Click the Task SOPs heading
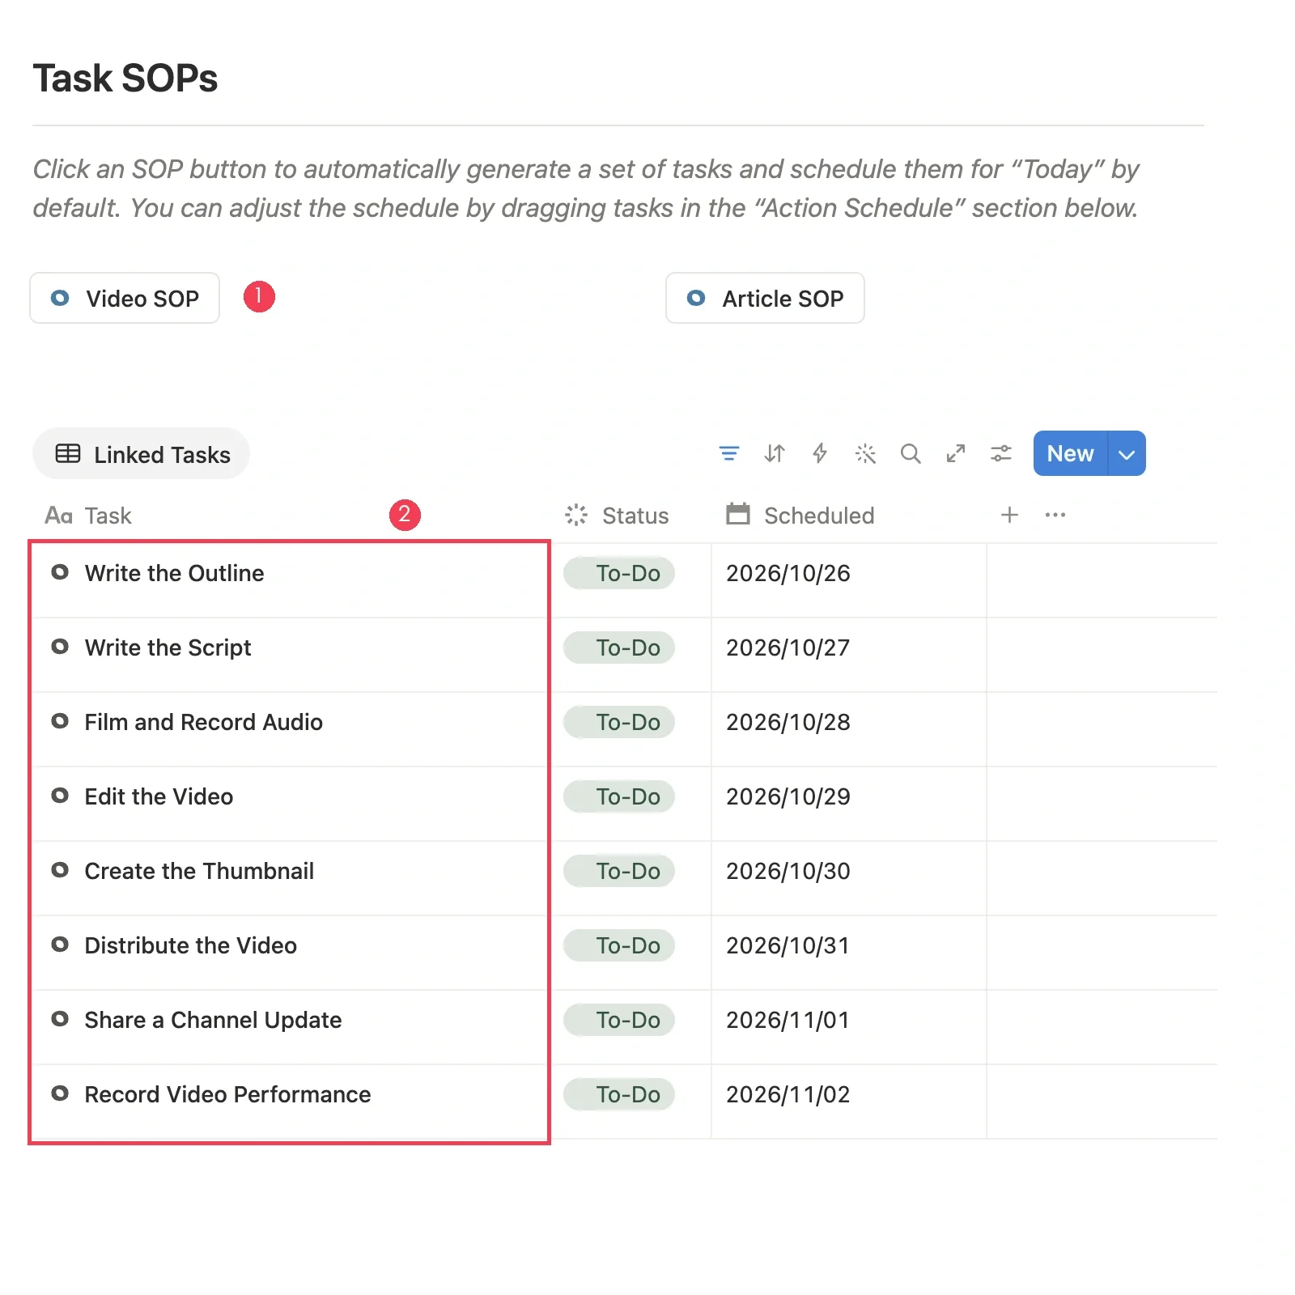 (125, 79)
